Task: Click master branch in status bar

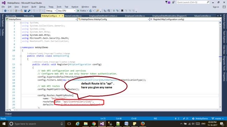Action: (x=218, y=119)
